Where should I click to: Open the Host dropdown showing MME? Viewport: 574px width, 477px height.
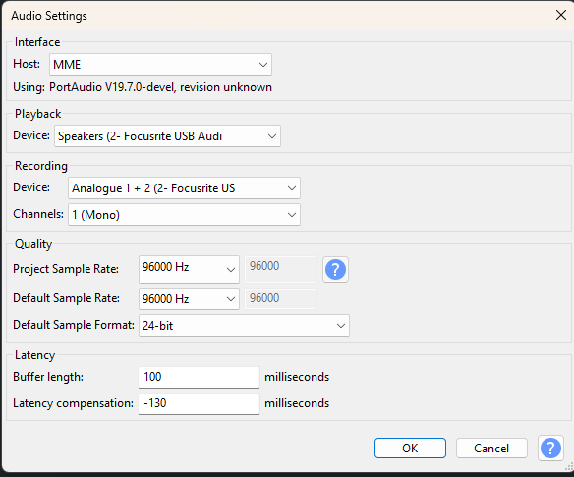[160, 65]
